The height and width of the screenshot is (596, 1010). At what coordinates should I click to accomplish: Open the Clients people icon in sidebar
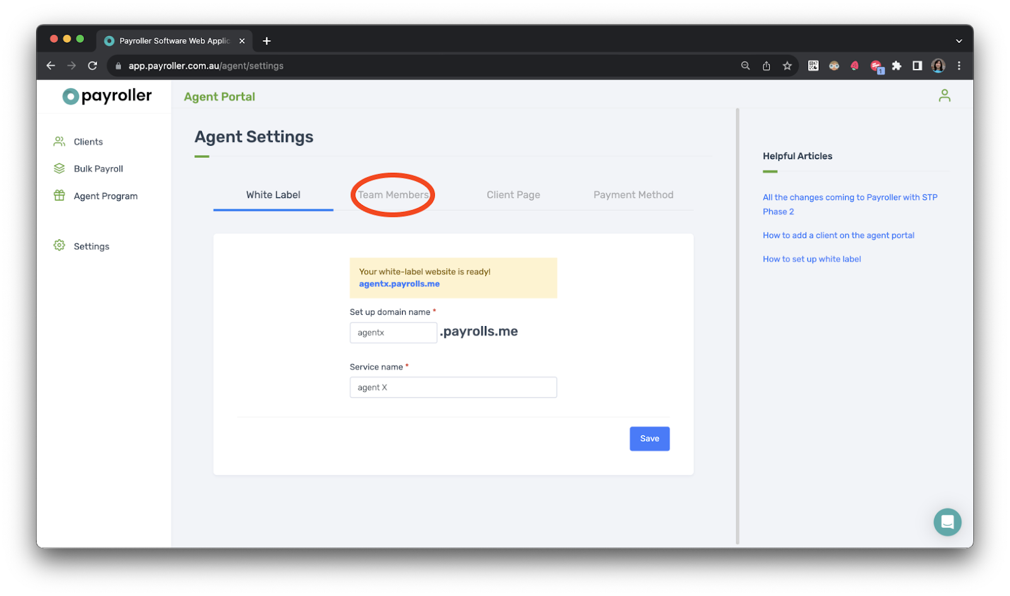(x=59, y=141)
